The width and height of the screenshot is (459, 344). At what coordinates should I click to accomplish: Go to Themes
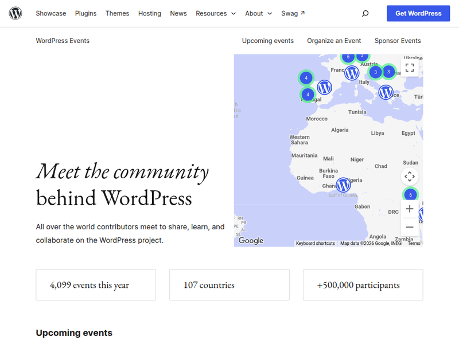click(x=117, y=13)
